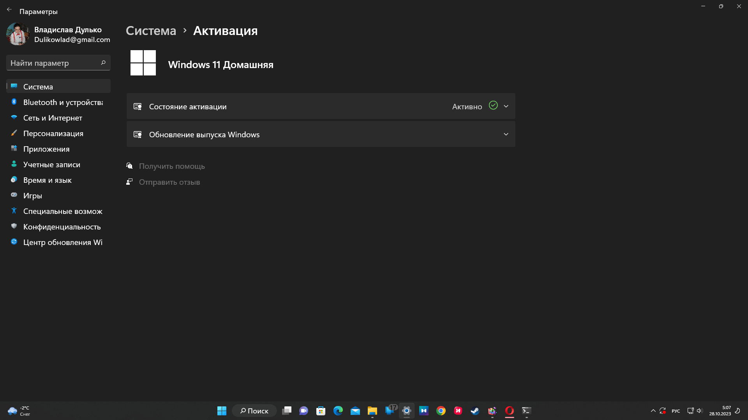The image size is (748, 420).
Task: Open Bluetooth и устройства section
Action: 58,102
